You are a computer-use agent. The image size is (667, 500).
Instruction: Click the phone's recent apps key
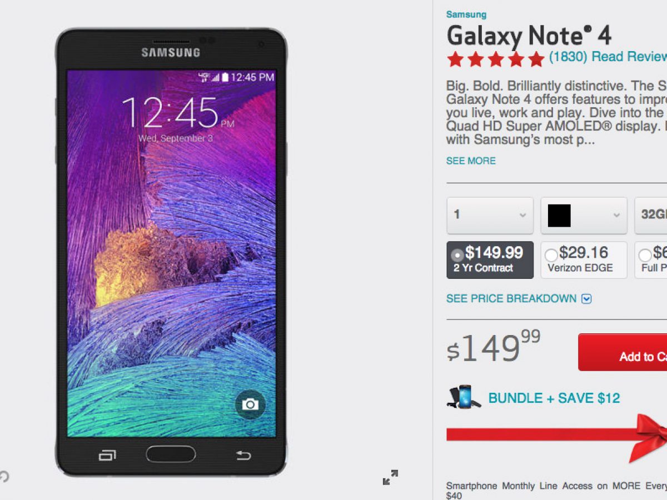pyautogui.click(x=107, y=456)
